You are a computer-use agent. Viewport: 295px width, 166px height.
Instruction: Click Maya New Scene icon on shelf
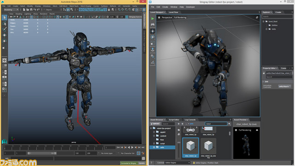(x=24, y=10)
